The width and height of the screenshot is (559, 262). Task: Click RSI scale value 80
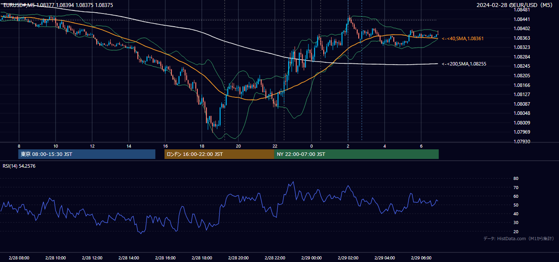point(516,179)
